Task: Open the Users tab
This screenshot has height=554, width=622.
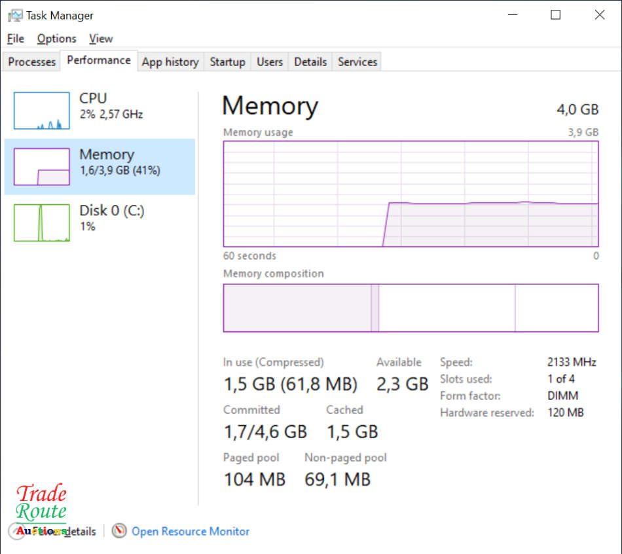Action: pos(269,62)
